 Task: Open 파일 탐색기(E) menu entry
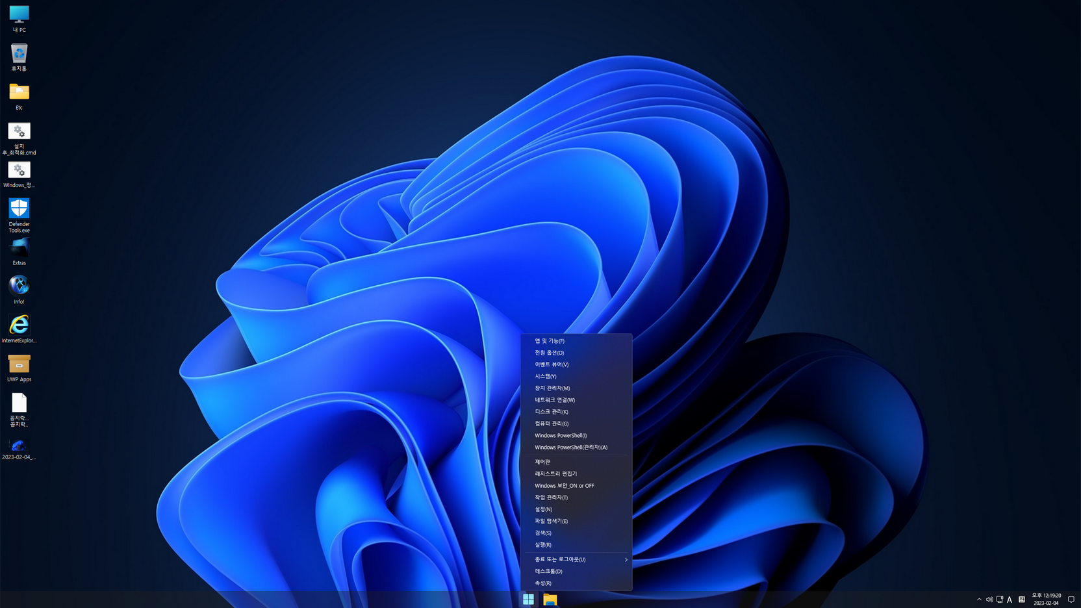576,521
